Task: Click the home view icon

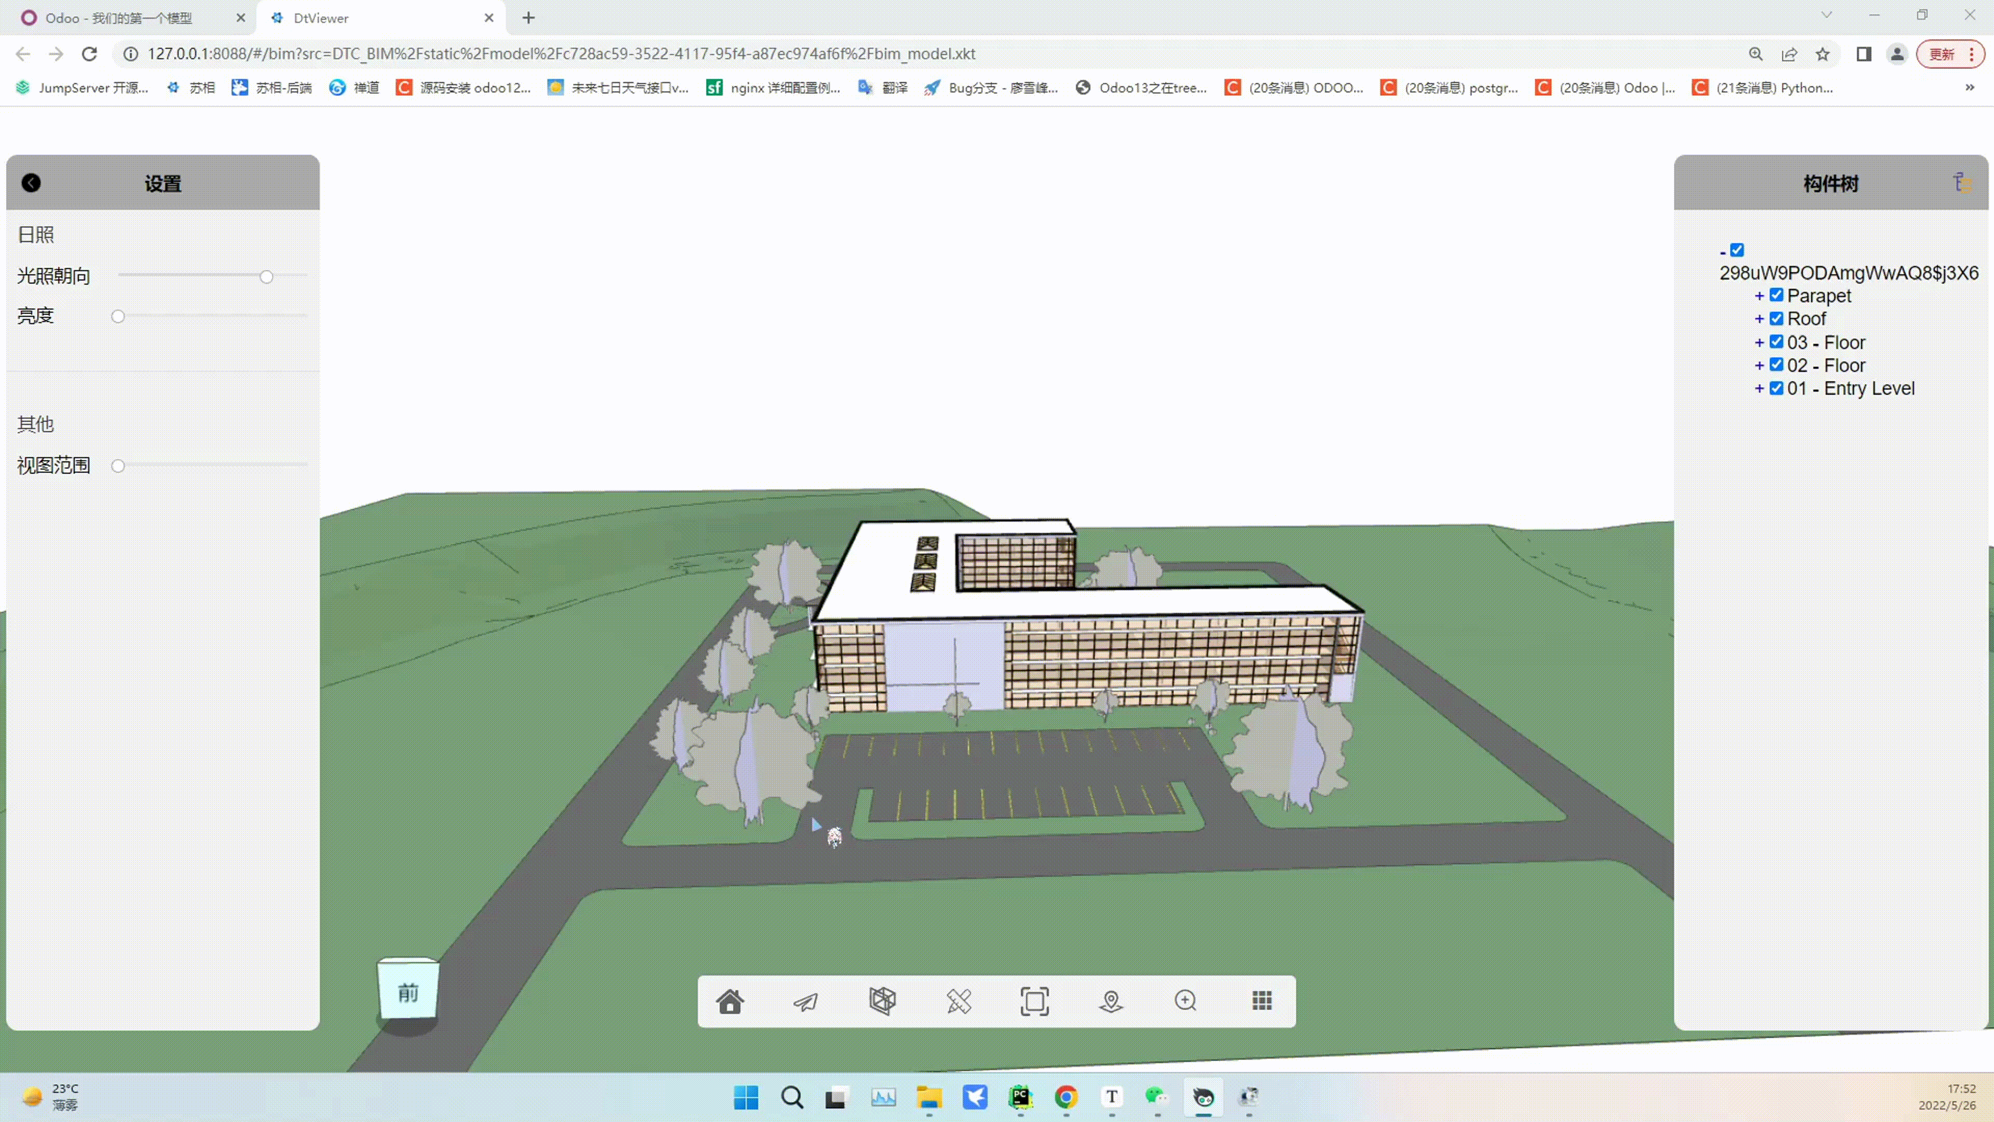Action: (729, 1001)
